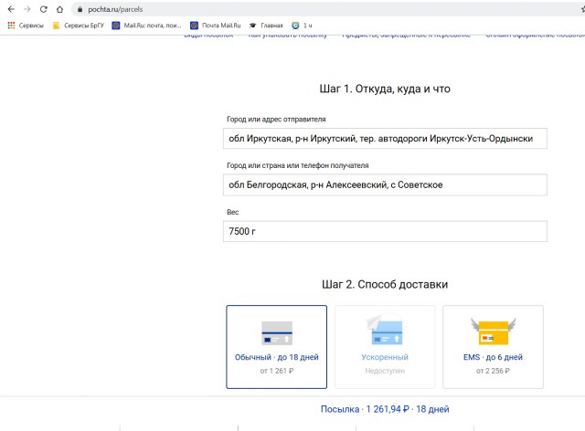The height and width of the screenshot is (431, 585).
Task: Click the Шаг 1. Откуда, куда и что heading
Action: coord(385,89)
